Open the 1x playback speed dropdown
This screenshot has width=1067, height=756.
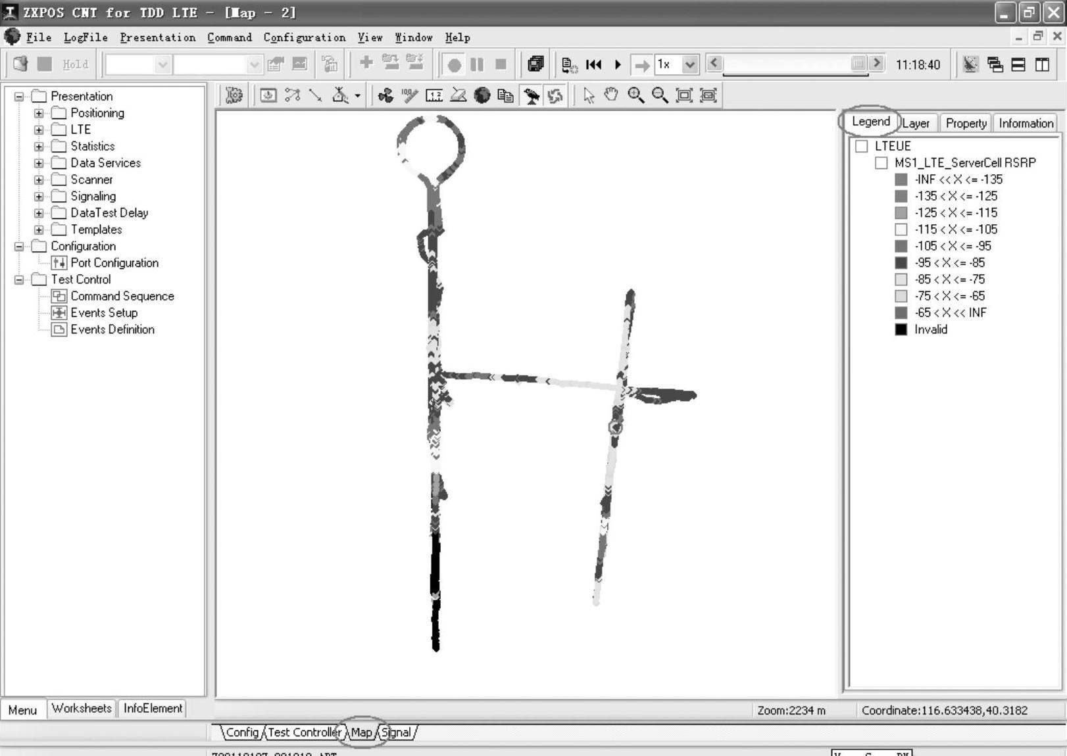[x=689, y=64]
